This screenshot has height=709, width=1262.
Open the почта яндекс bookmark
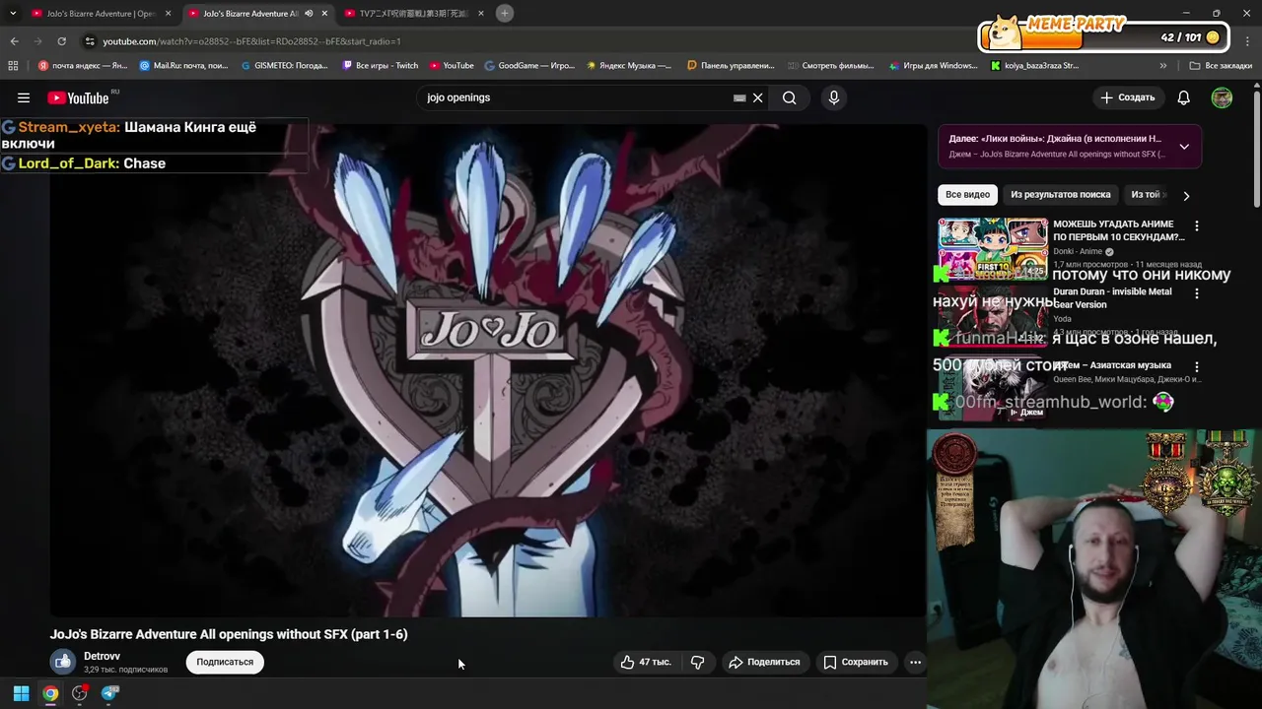(83, 66)
